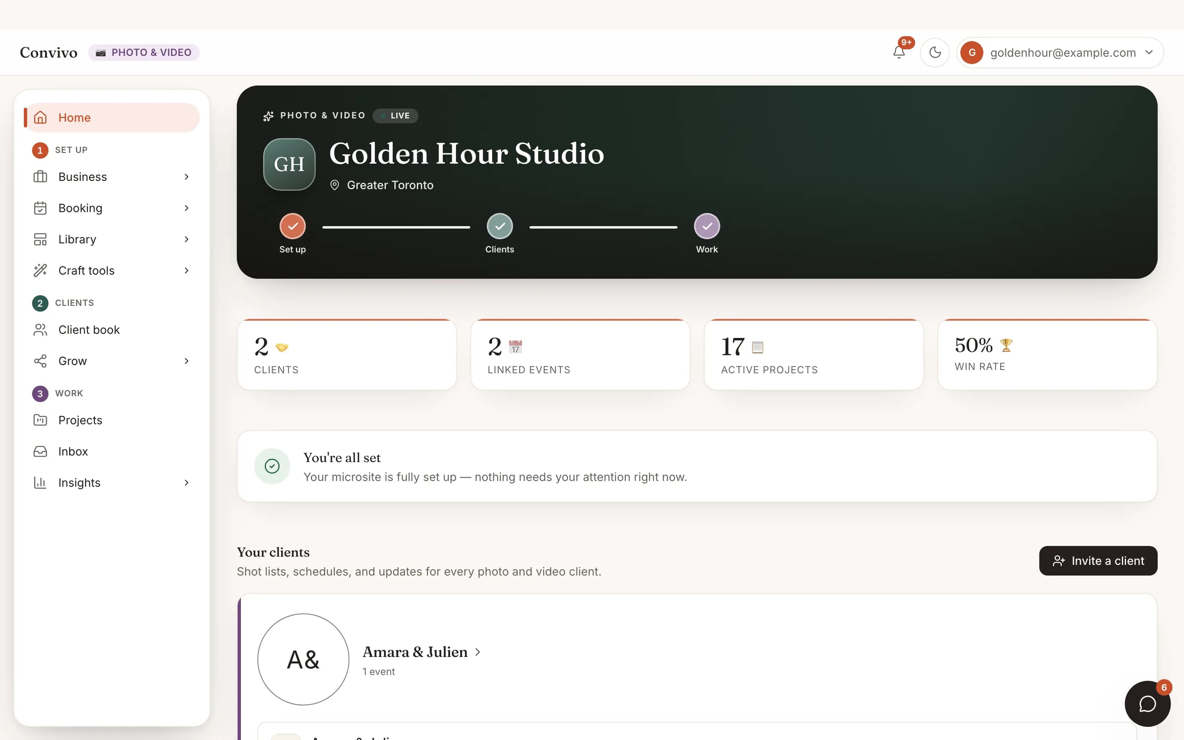Image resolution: width=1184 pixels, height=740 pixels.
Task: Click the Business briefcase icon
Action: [x=40, y=177]
